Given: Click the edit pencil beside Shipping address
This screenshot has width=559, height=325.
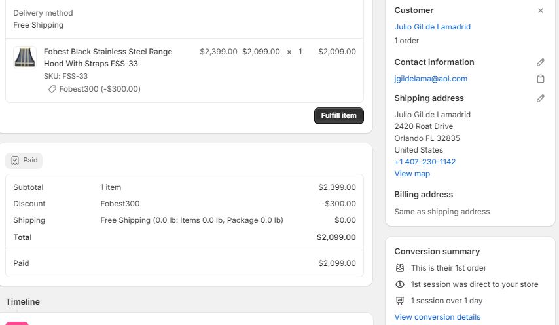Looking at the screenshot, I should [x=541, y=98].
